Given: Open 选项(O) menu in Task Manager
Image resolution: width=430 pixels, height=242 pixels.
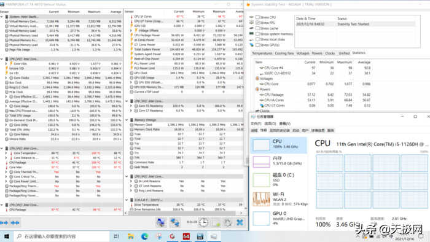Looking at the screenshot, I should point(270,123).
